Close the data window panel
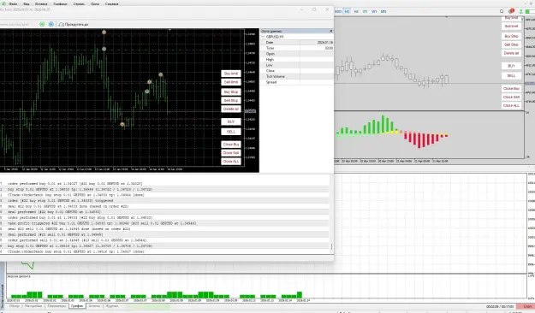The height and width of the screenshot is (313, 535). tap(330, 31)
